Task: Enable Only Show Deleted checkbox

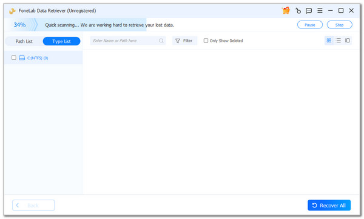Action: pyautogui.click(x=206, y=41)
